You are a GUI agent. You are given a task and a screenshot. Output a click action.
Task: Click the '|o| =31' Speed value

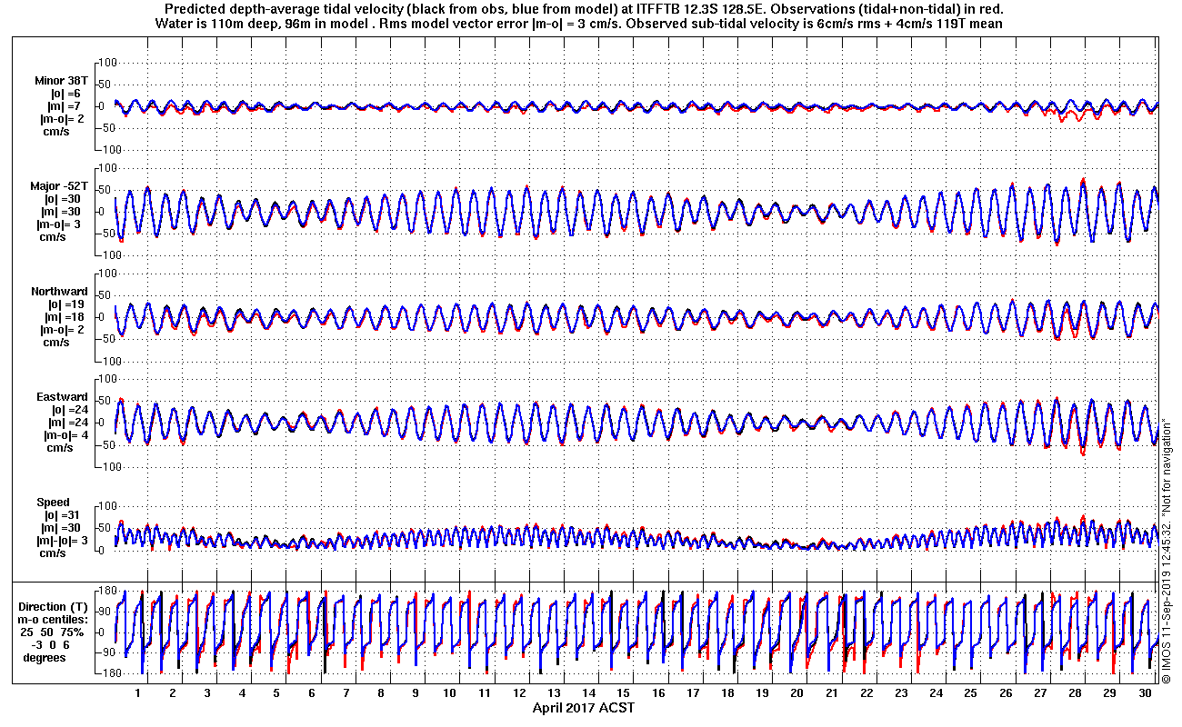point(63,515)
